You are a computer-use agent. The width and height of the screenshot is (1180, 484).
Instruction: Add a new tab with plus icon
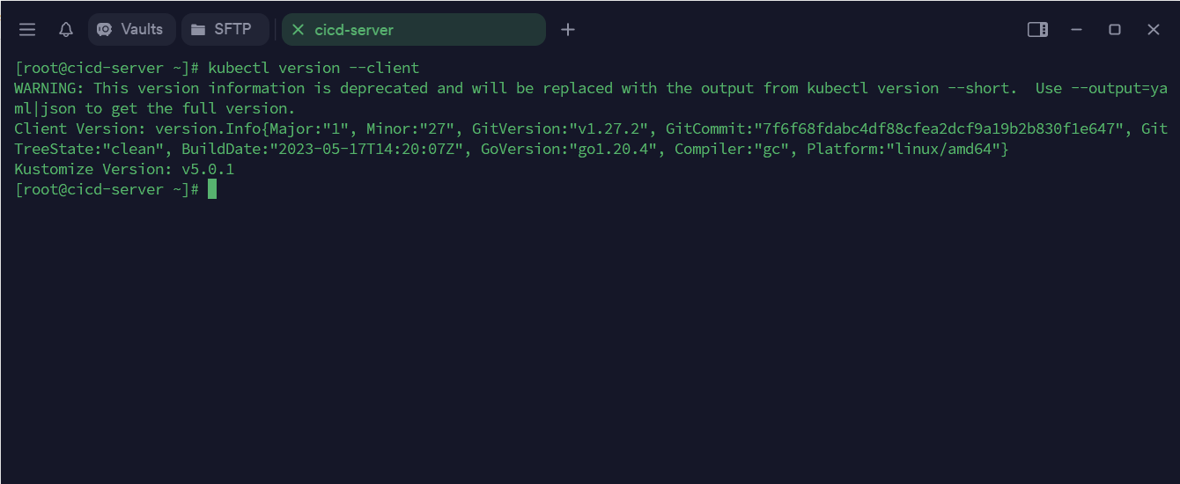[568, 30]
